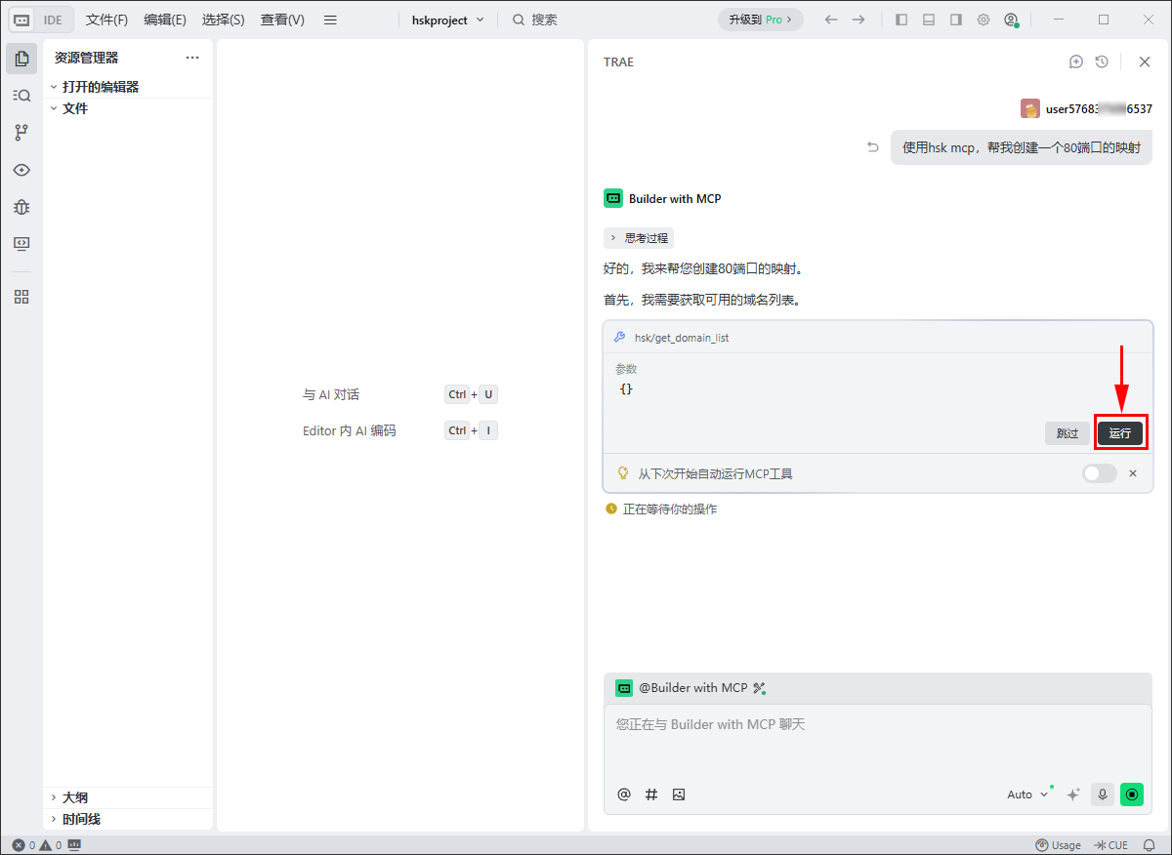This screenshot has width=1172, height=855.
Task: Click the microphone voice input icon
Action: point(1103,794)
